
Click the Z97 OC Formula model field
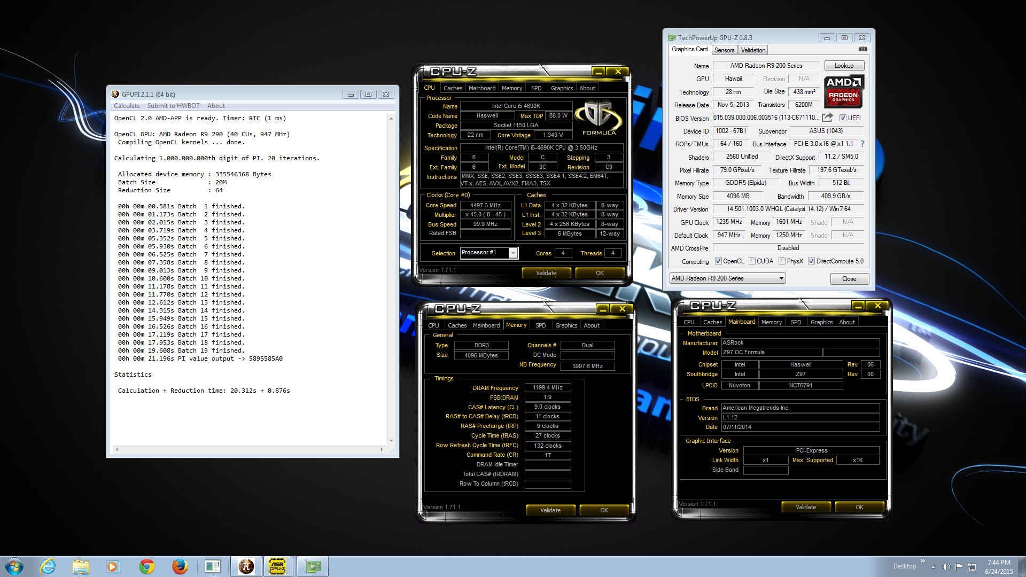tap(771, 353)
